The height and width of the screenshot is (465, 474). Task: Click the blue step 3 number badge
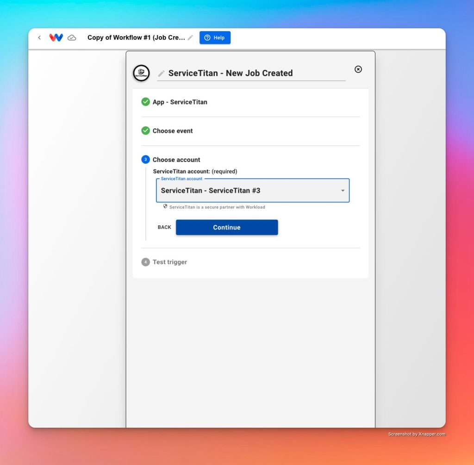[145, 160]
